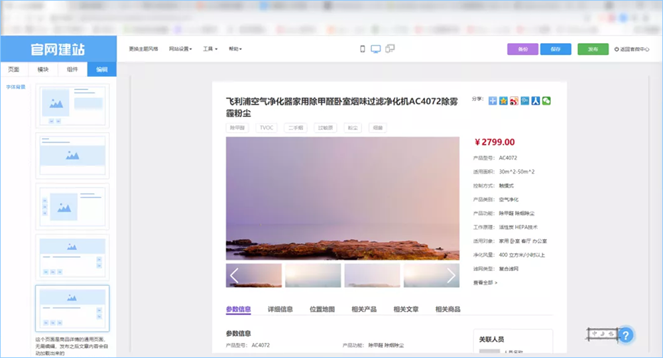Switch to mobile phone preview icon
663x358 pixels.
[x=363, y=49]
